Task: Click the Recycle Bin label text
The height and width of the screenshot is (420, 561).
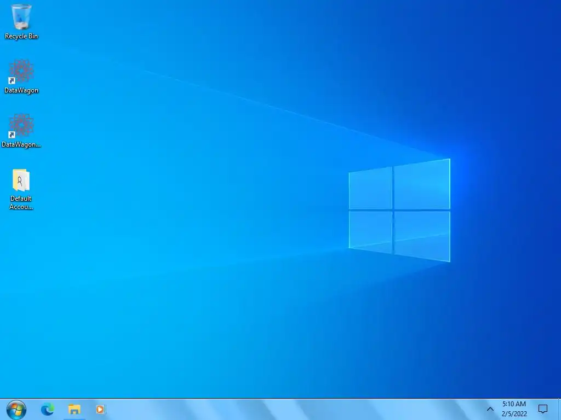Action: click(21, 36)
